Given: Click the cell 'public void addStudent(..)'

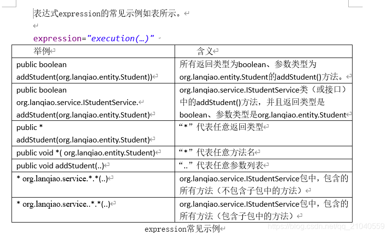Looking at the screenshot, I should (60, 165).
